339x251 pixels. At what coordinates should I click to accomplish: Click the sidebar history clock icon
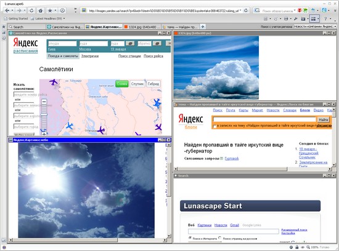point(4,38)
